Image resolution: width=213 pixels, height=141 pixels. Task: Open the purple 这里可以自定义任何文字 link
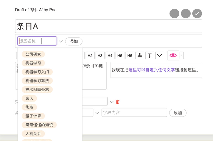click(151, 70)
